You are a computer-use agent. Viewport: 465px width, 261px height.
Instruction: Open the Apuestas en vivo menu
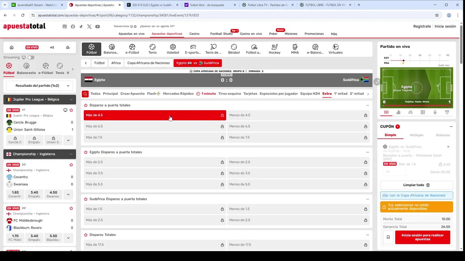point(132,34)
